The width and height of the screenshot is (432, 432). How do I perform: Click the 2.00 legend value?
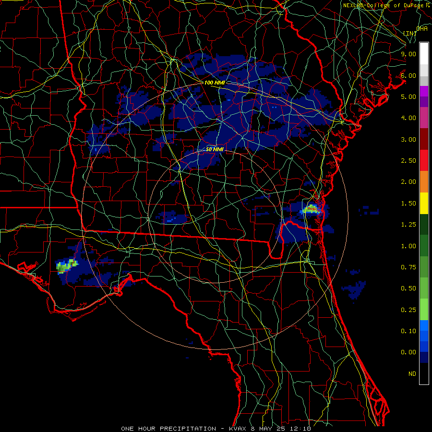coord(408,182)
